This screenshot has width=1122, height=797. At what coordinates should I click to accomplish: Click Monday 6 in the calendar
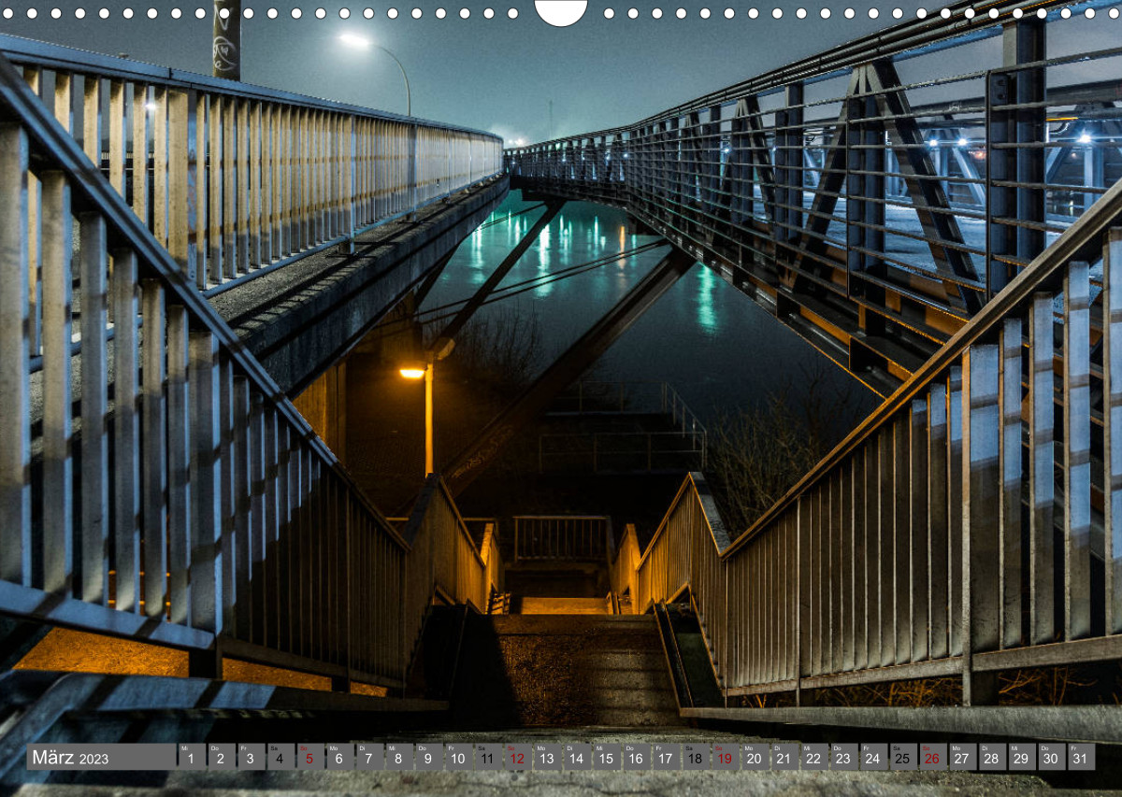340,758
